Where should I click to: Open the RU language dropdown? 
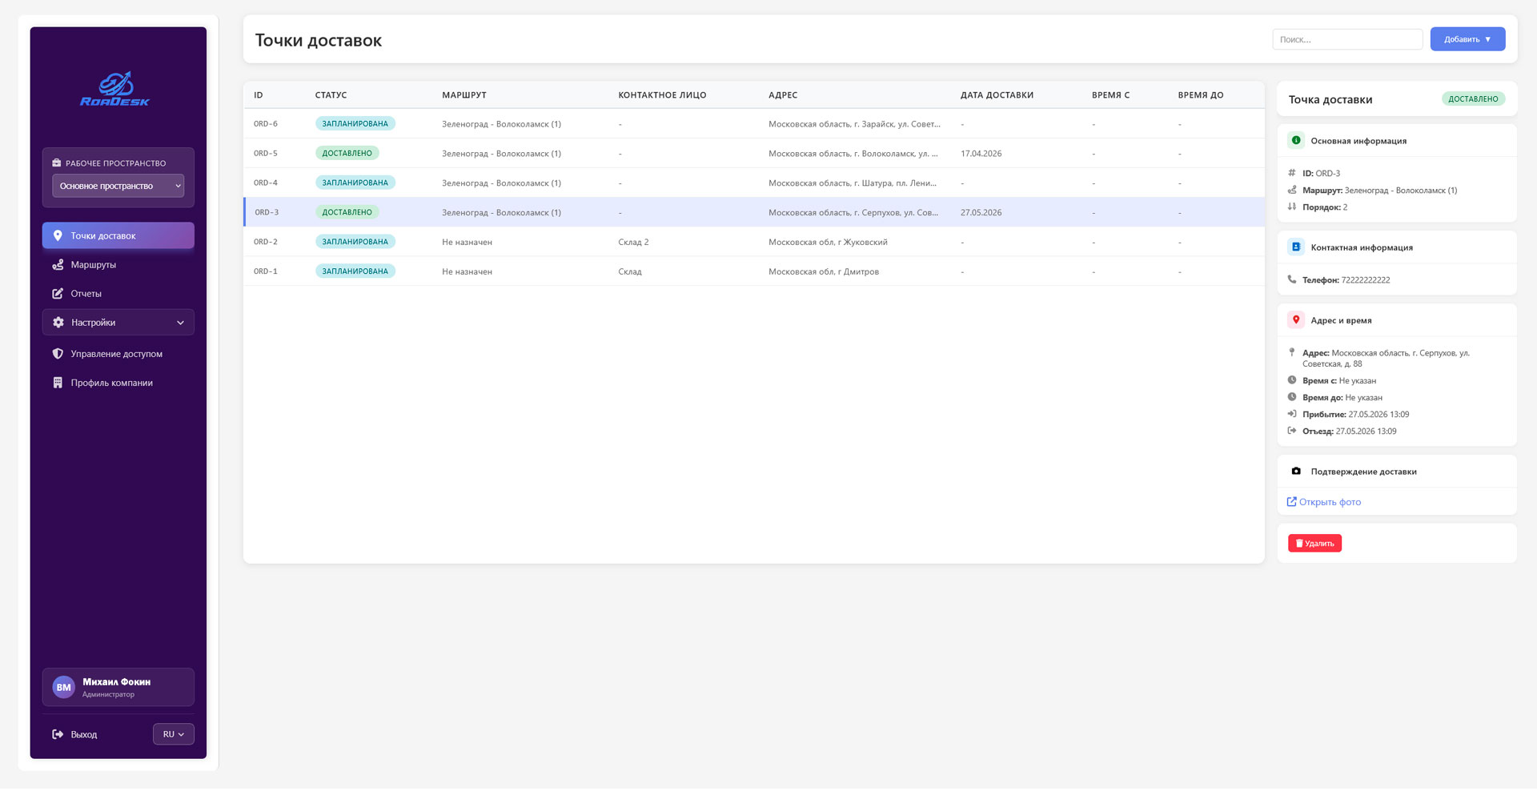pos(174,735)
